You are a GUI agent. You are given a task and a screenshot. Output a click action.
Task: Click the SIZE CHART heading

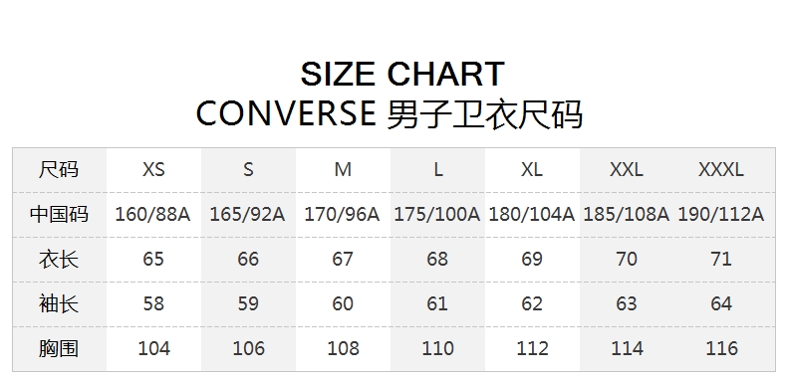402,74
